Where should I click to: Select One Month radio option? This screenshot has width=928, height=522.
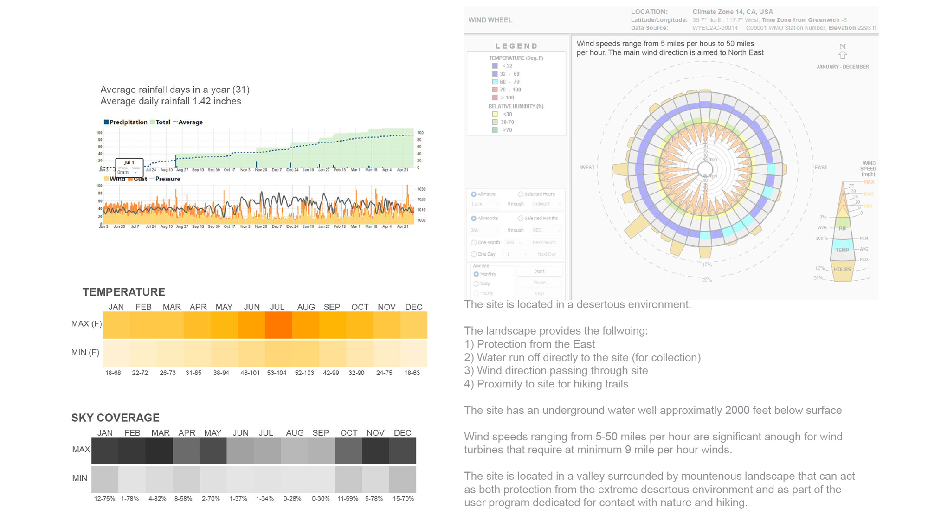pyautogui.click(x=474, y=243)
